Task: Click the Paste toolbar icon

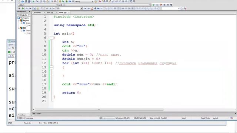Action: pyautogui.click(x=48, y=1)
